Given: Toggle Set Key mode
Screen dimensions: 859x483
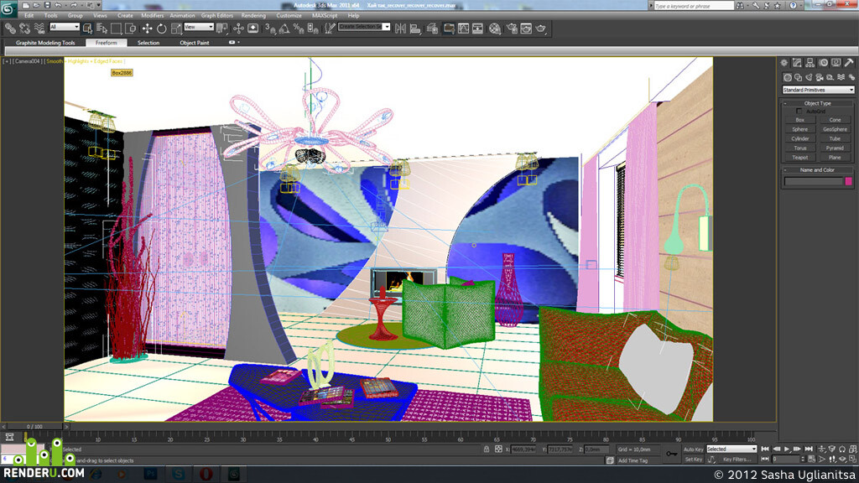Looking at the screenshot, I should (x=693, y=460).
